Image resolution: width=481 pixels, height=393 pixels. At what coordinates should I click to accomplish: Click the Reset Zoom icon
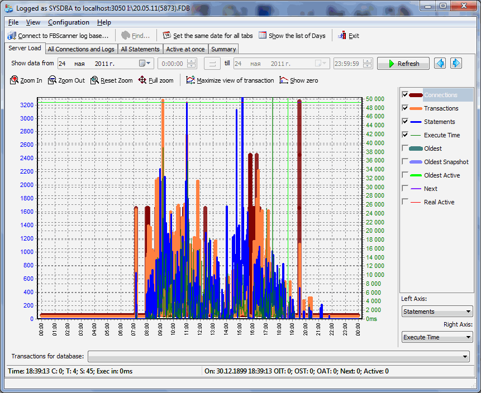point(94,80)
